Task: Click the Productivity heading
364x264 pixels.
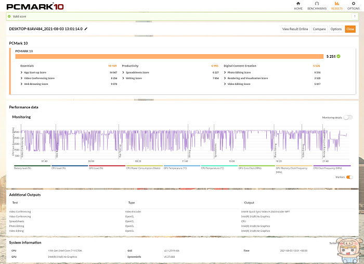Action: [130, 66]
